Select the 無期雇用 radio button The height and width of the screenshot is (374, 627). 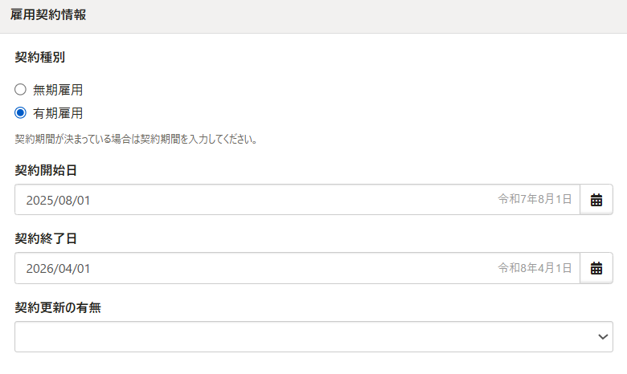coord(20,89)
